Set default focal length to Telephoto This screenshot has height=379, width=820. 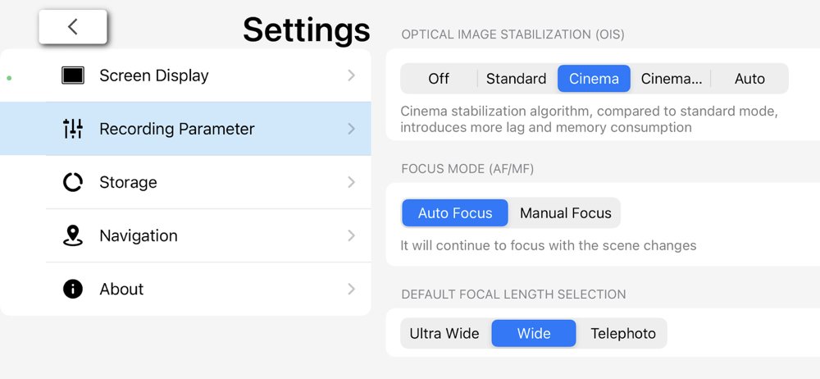(623, 334)
